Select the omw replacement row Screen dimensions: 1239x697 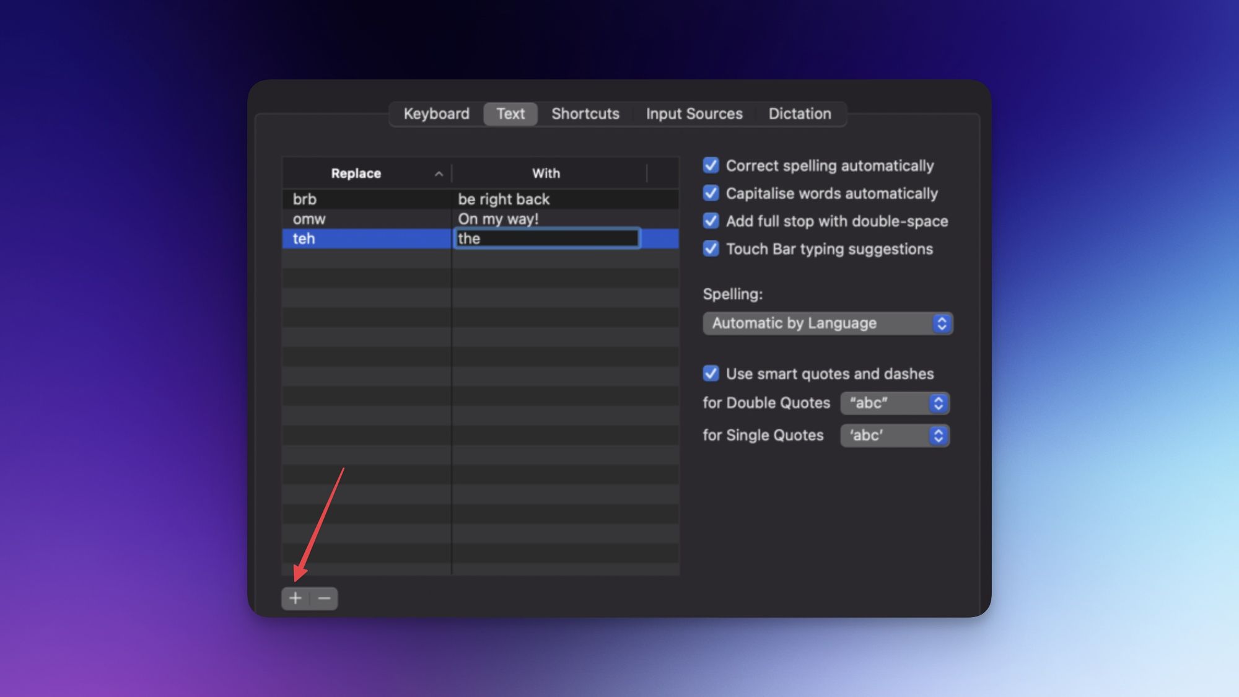(366, 219)
